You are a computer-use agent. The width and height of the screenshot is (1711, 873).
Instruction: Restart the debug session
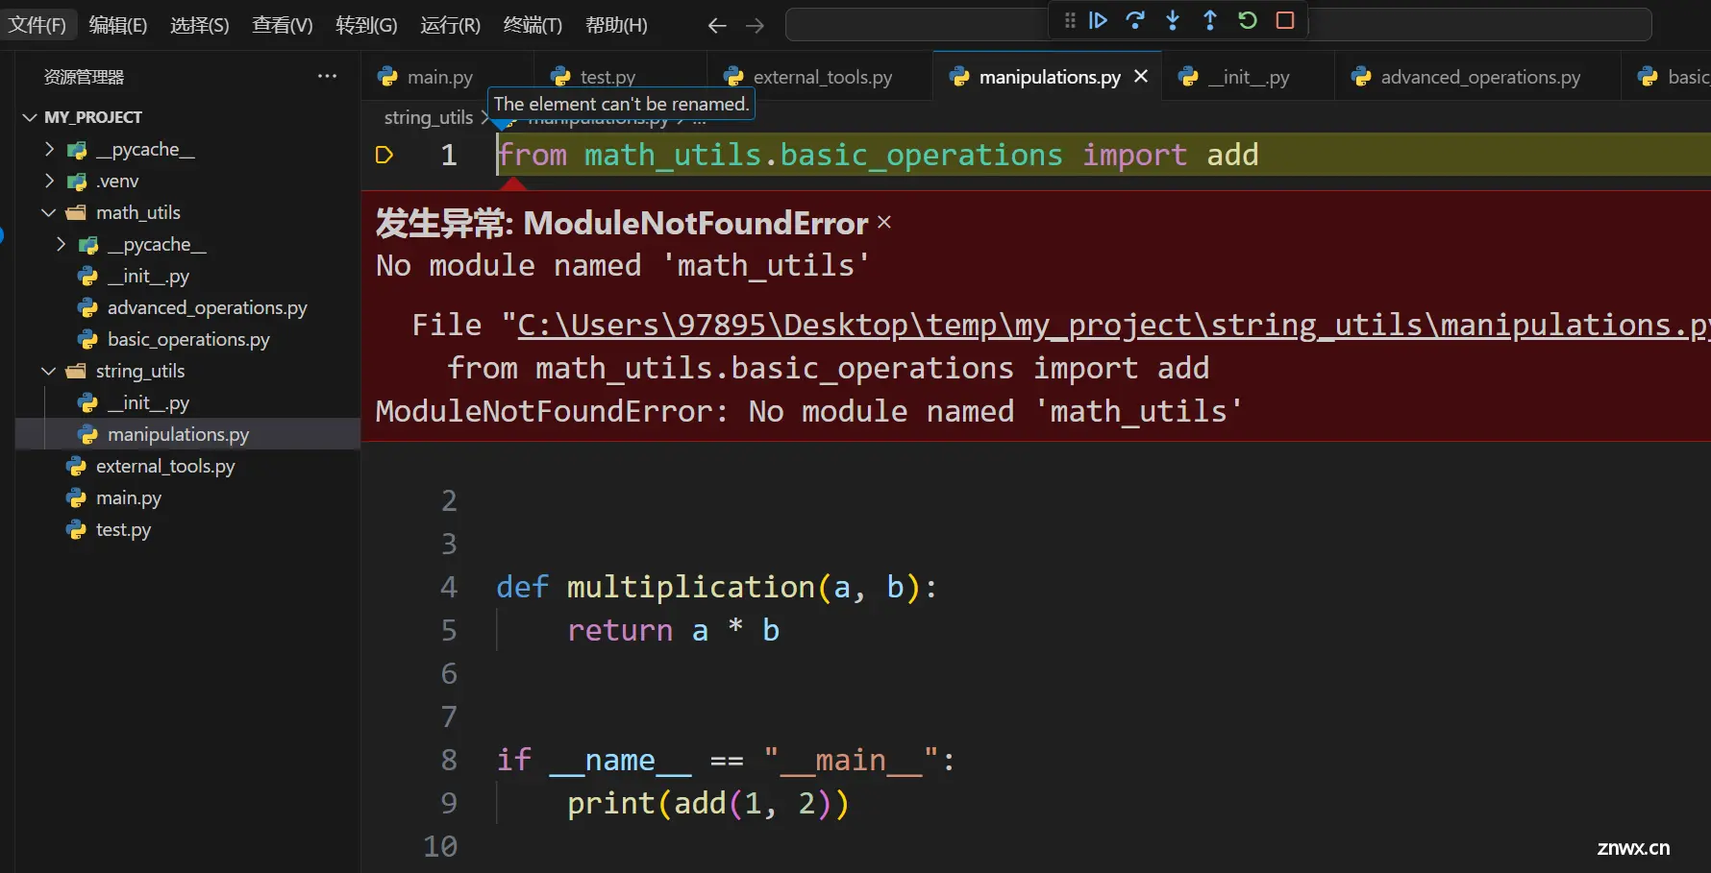tap(1248, 20)
